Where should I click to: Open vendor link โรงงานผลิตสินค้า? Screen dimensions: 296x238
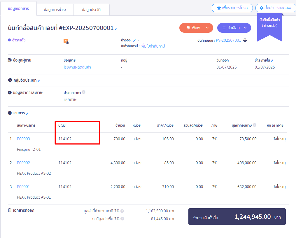click(x=77, y=67)
